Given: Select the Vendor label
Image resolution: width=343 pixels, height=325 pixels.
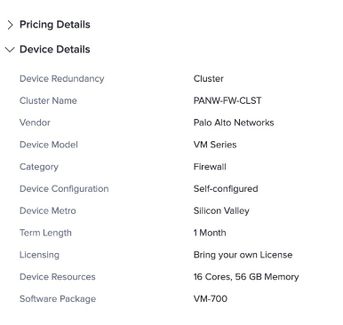Looking at the screenshot, I should 35,123.
